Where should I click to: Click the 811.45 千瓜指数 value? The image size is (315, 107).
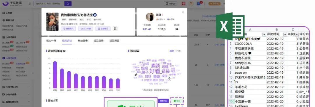coord(147,29)
